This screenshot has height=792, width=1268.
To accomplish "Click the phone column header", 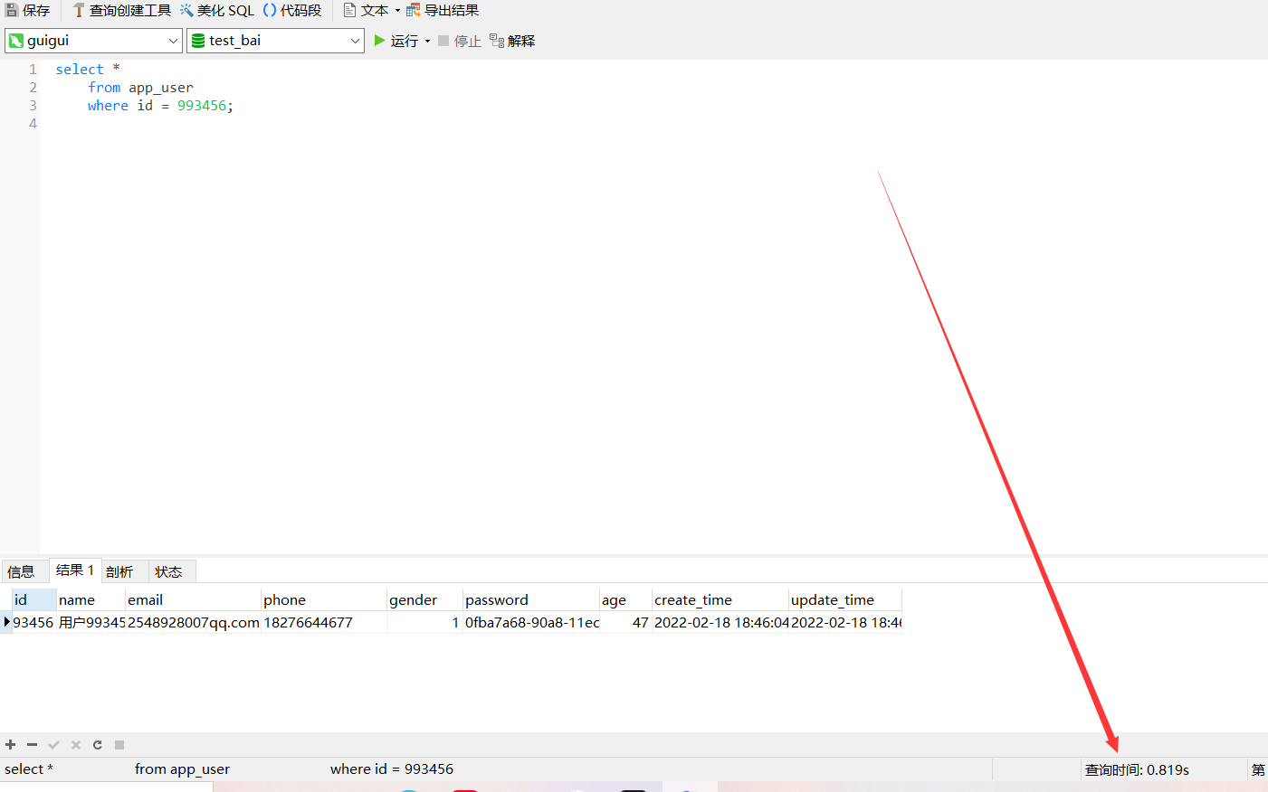I will (x=324, y=599).
